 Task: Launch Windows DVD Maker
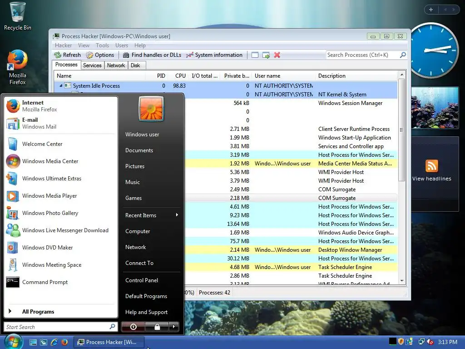(x=61, y=248)
